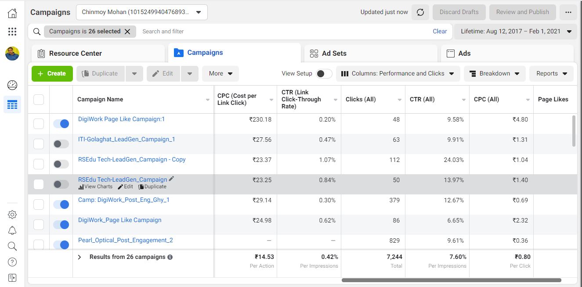Open CPC (Cost per Link Click) column arrow
Viewport: 582px width, 287px height.
pyautogui.click(x=271, y=100)
